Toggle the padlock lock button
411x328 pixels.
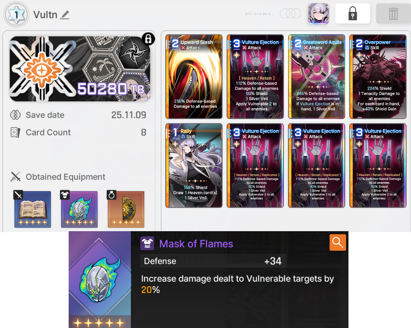352,13
